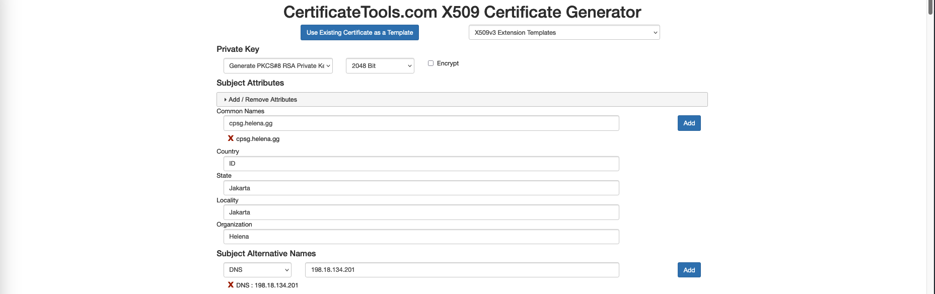This screenshot has height=294, width=935.
Task: Click the vertical page scrollbar thumb
Action: click(x=930, y=8)
